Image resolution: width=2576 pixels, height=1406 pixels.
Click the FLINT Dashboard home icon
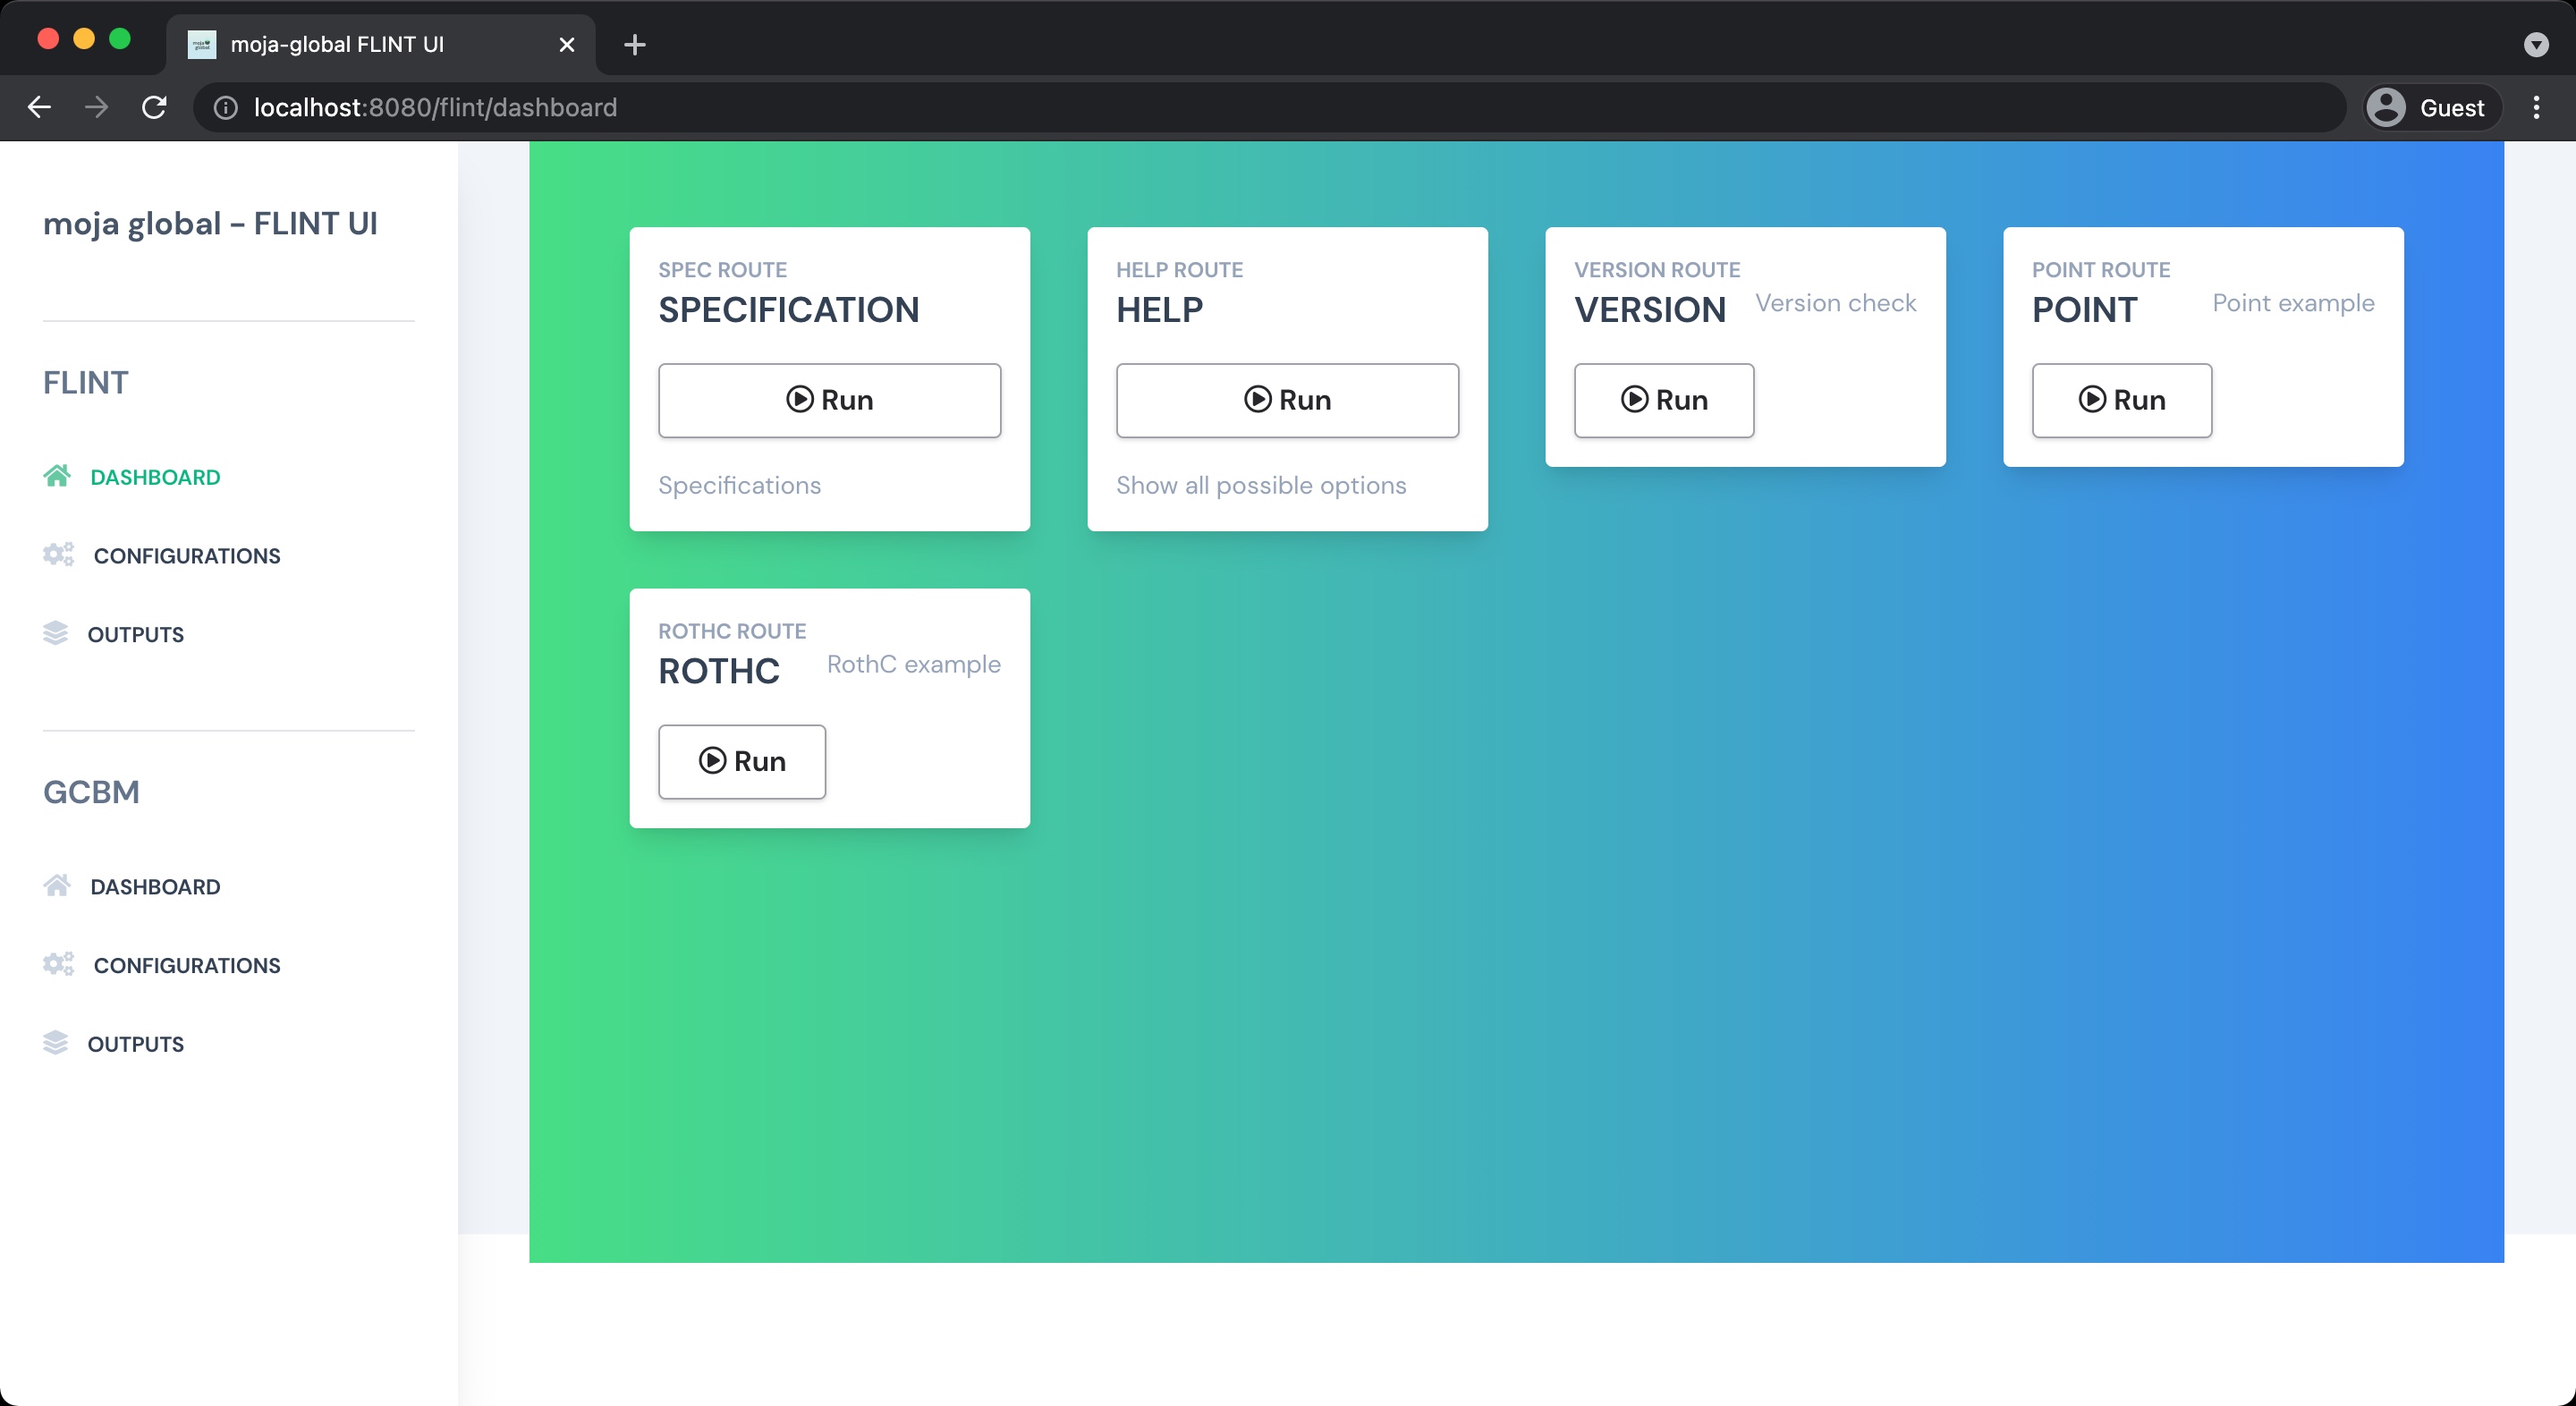(57, 476)
